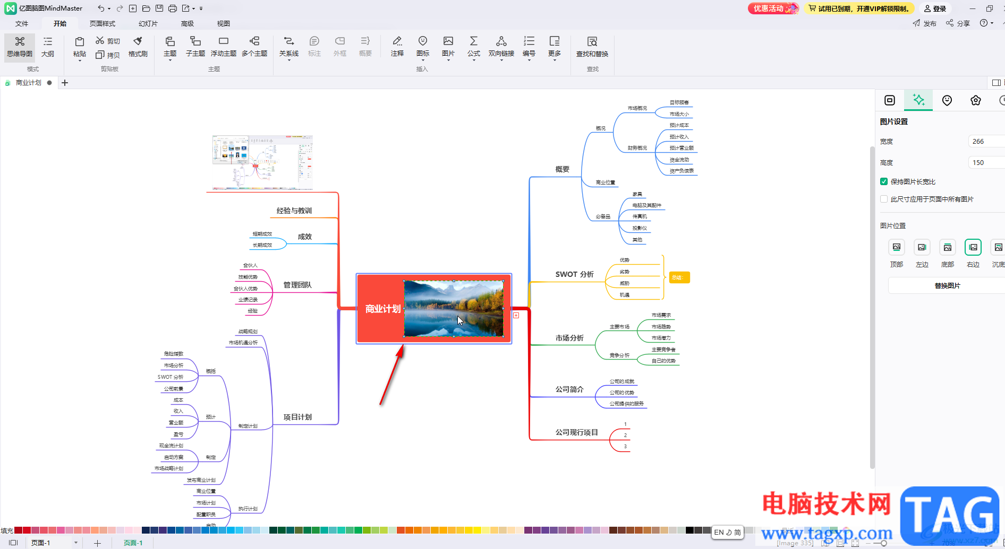Screen dimensions: 1005x549
Task: Click the boundary (外框) icon
Action: coord(340,41)
